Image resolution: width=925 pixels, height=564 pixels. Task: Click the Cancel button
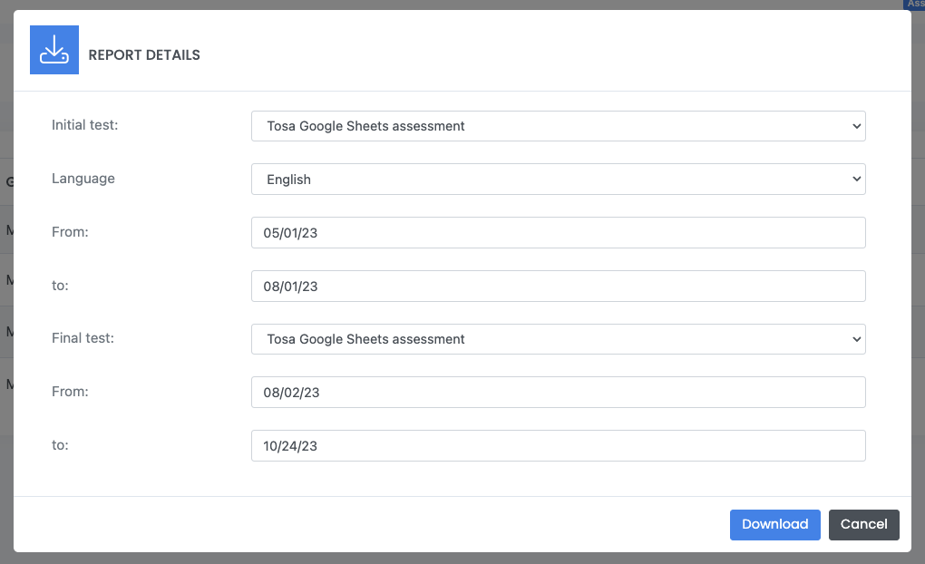tap(863, 524)
